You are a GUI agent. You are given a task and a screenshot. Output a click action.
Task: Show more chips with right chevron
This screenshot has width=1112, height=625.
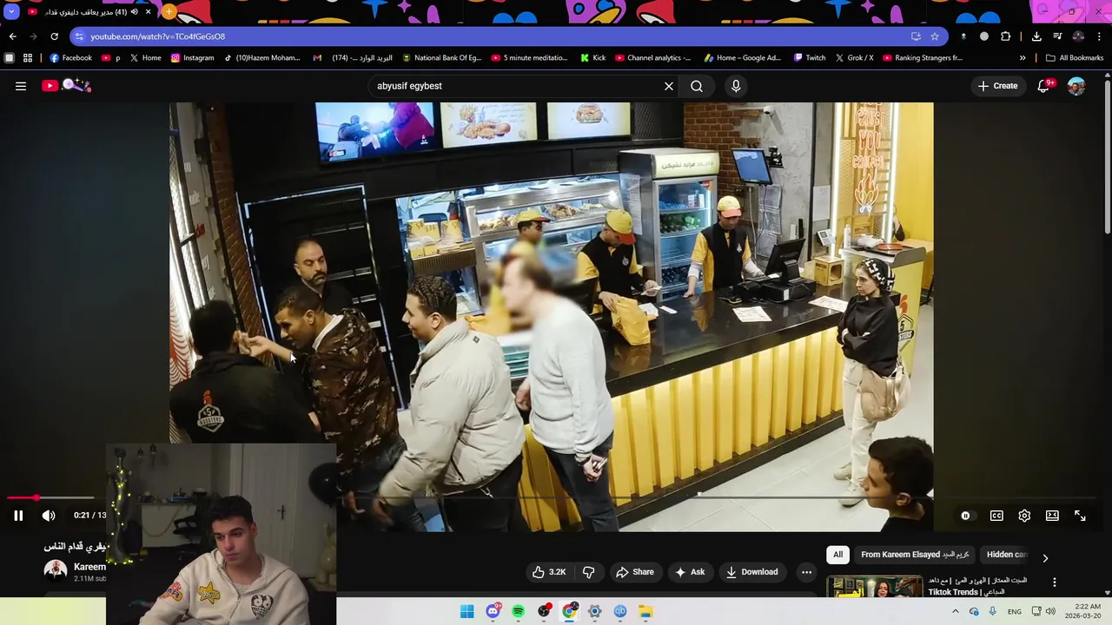coord(1045,558)
